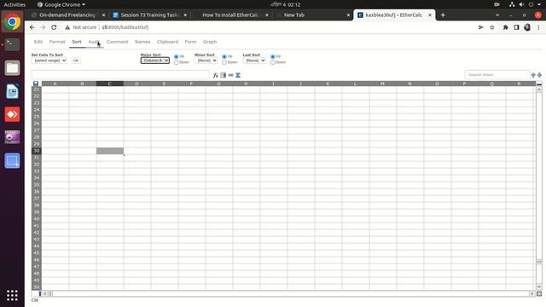
Task: Switch to the Comment tab
Action: click(x=118, y=42)
